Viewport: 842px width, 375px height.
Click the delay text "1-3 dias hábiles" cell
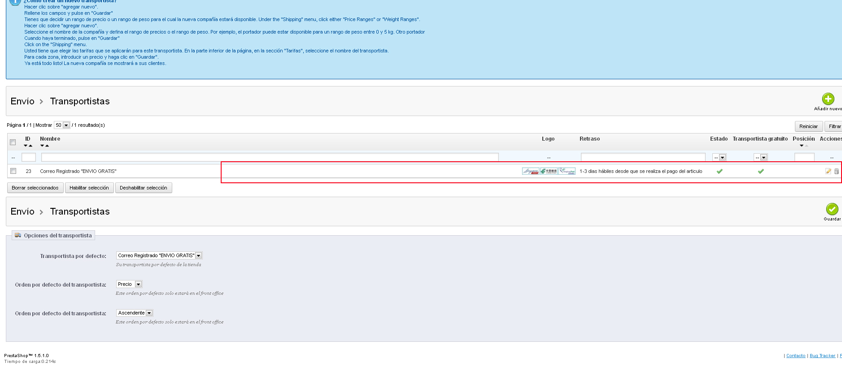click(x=641, y=171)
